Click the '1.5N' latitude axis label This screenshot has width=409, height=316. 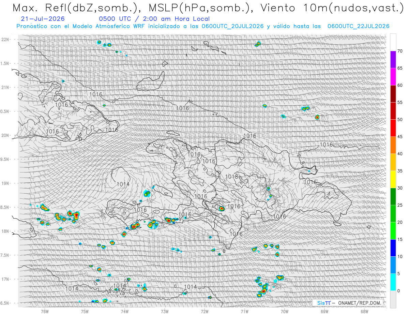click(5, 63)
